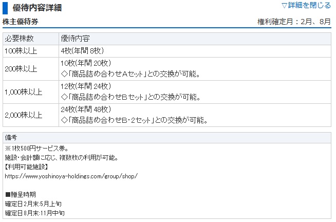336x222 pixels.
Task: Click the 商品詰め合わせAセット exchange line
Action: coord(130,74)
